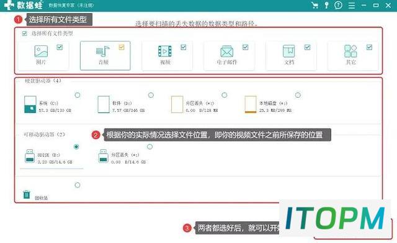The image size is (397, 243).
Task: Select the 系统 (C:) radio button
Action: [78, 95]
